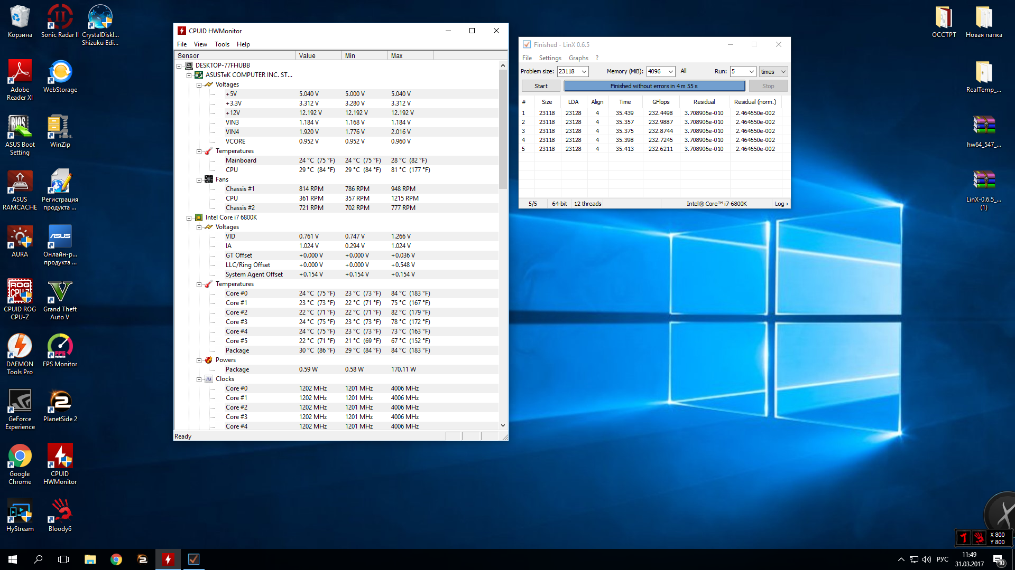The width and height of the screenshot is (1015, 570).
Task: Open the CPUID ROG CPU-Z desktop icon
Action: click(x=20, y=292)
